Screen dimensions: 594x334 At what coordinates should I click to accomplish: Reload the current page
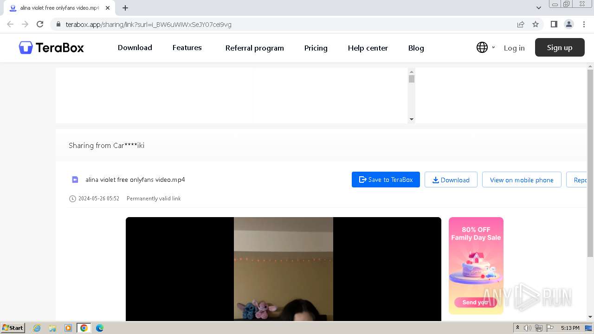pyautogui.click(x=40, y=24)
